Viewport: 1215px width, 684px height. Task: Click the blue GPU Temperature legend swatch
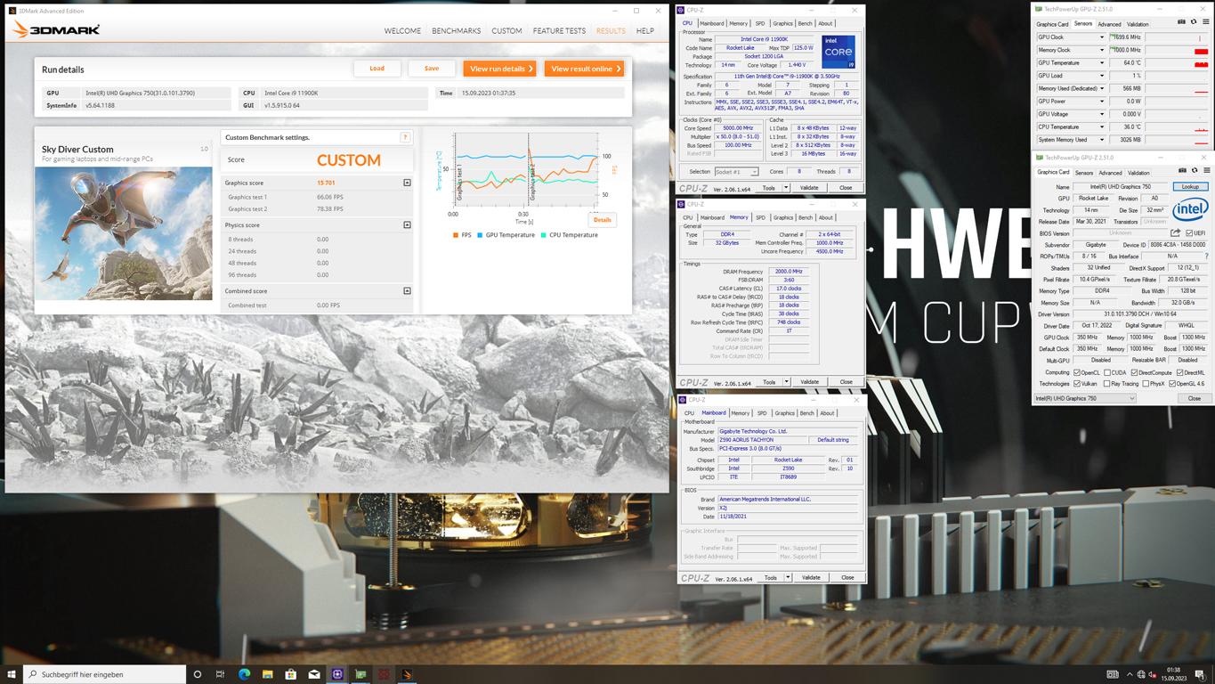480,235
